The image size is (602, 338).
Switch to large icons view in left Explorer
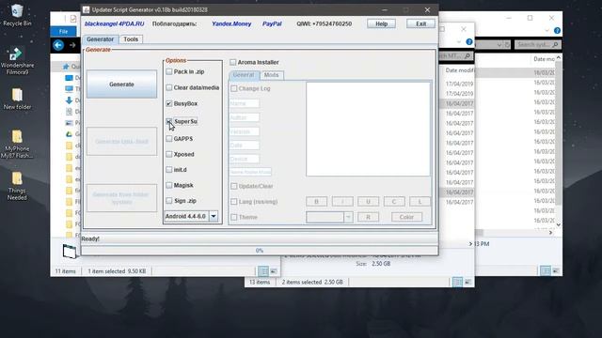tap(274, 271)
